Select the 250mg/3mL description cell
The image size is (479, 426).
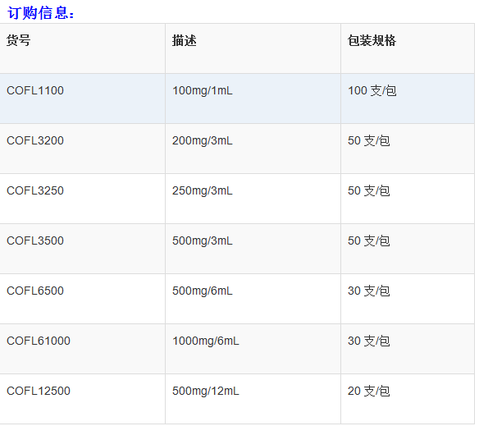(253, 199)
